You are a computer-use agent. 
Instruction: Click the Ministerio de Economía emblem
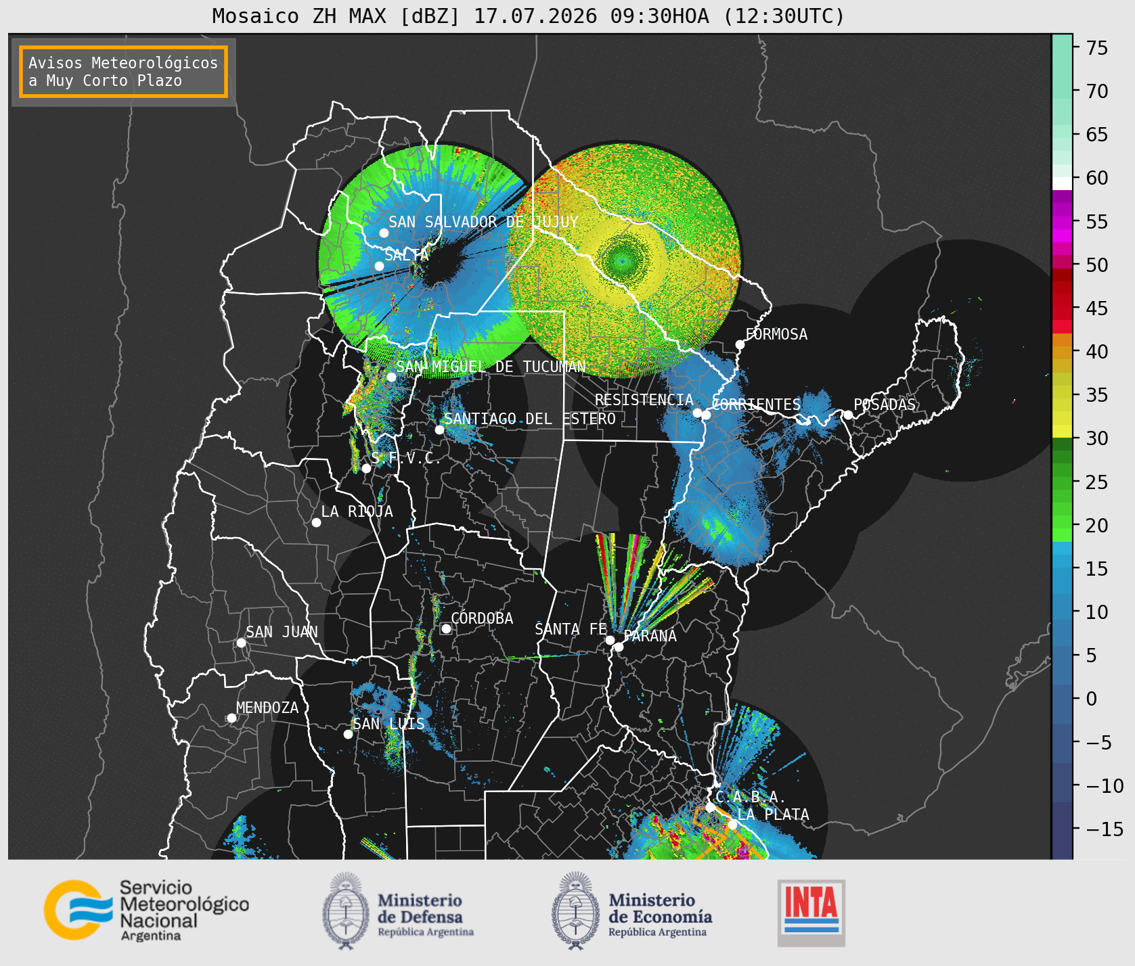click(x=577, y=911)
